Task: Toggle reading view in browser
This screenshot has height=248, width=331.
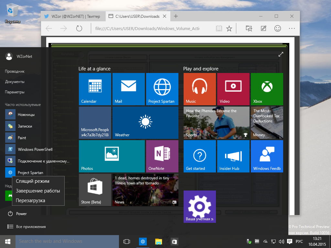Action: pyautogui.click(x=219, y=28)
